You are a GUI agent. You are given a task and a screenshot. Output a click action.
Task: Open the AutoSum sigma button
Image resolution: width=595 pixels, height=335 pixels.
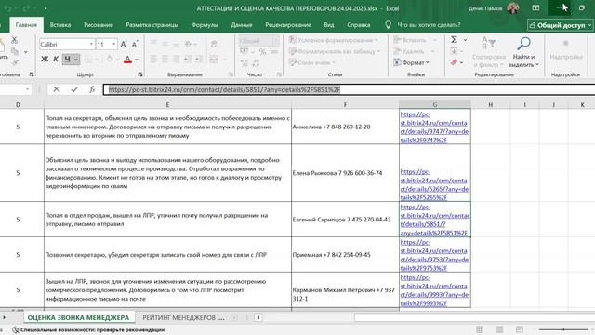click(x=454, y=39)
